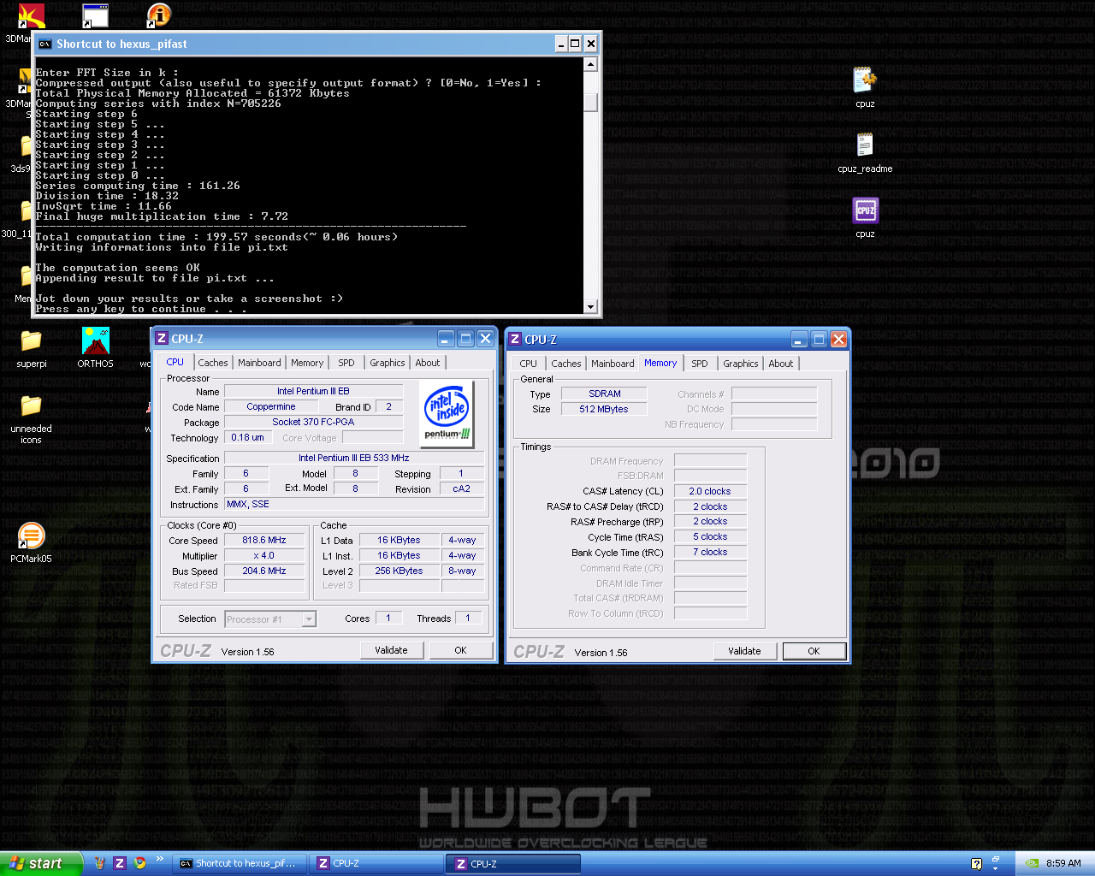Click the memory Type value 'SDRAM'
Screen dimensions: 1095x876
[x=605, y=394]
